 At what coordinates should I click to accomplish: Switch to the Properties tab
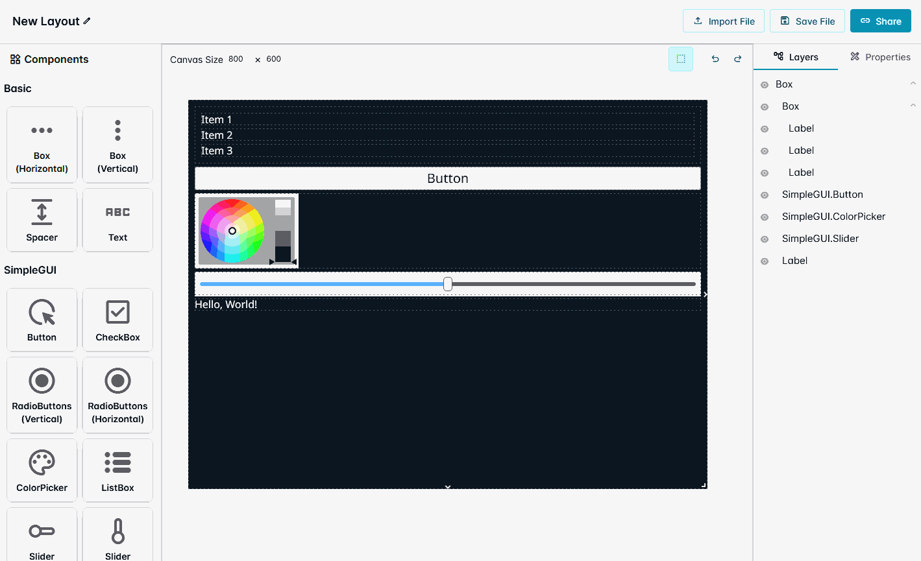click(880, 57)
